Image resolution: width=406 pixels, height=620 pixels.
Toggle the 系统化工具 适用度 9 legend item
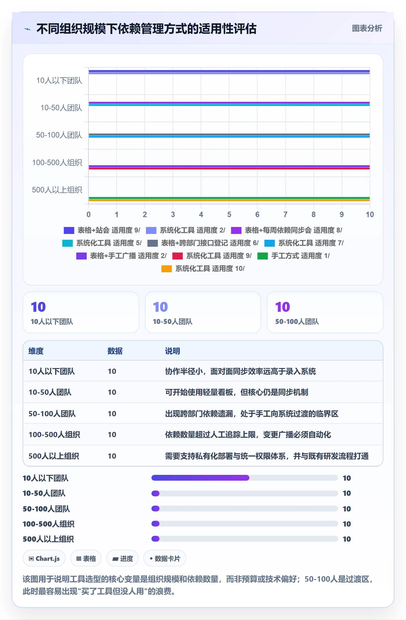pos(212,256)
